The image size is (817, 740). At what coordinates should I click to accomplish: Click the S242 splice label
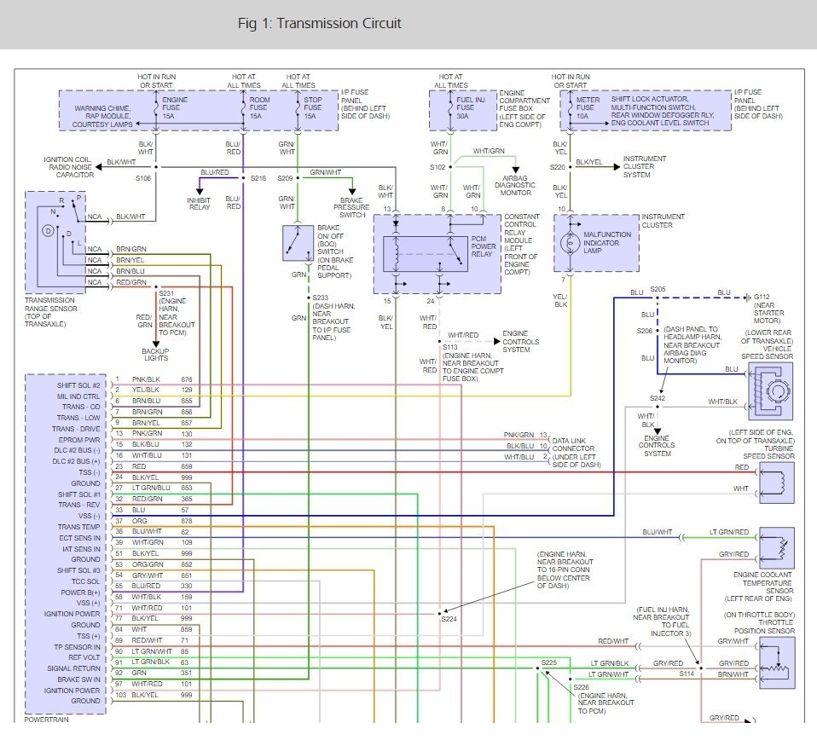click(x=658, y=398)
